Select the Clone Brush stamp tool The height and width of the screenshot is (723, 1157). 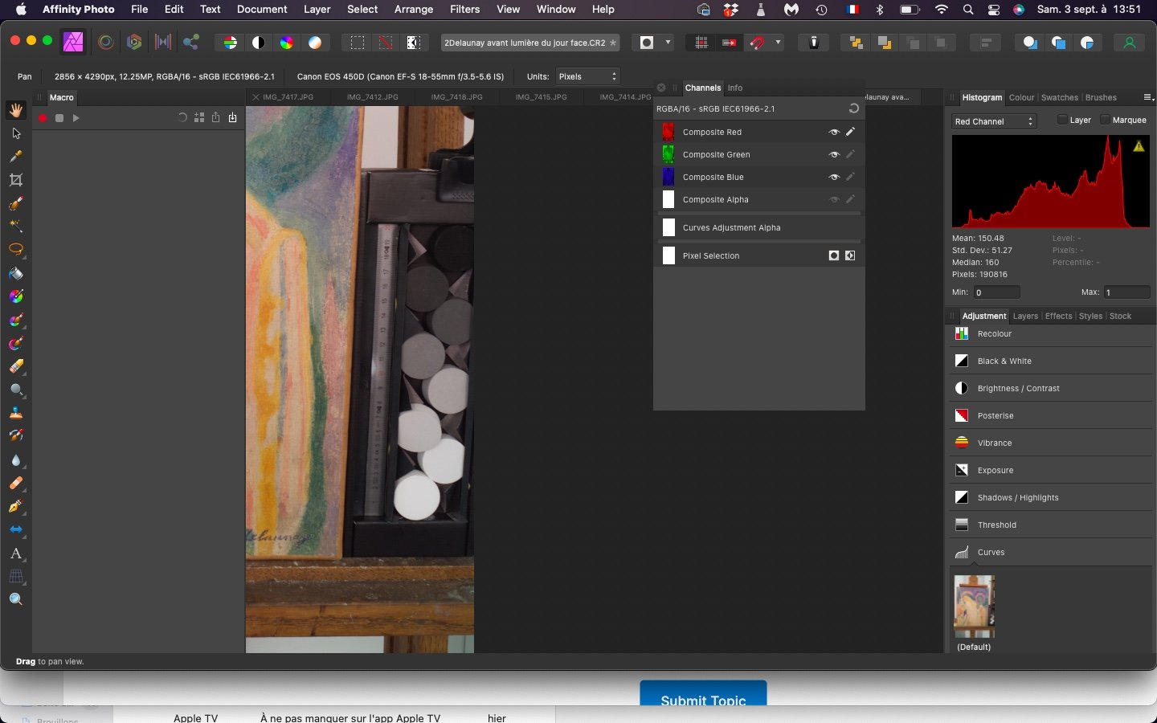pos(16,414)
